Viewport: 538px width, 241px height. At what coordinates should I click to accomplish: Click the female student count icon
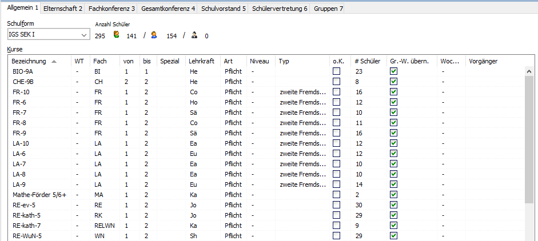pos(116,35)
